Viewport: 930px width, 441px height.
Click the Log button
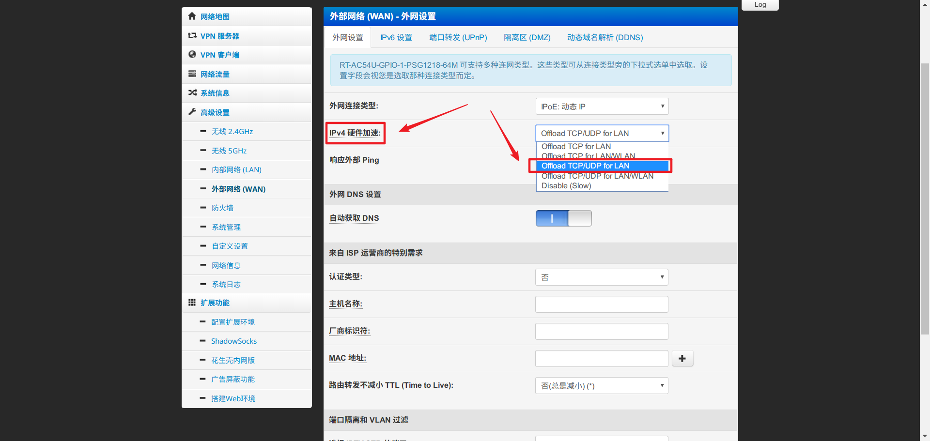[x=759, y=5]
